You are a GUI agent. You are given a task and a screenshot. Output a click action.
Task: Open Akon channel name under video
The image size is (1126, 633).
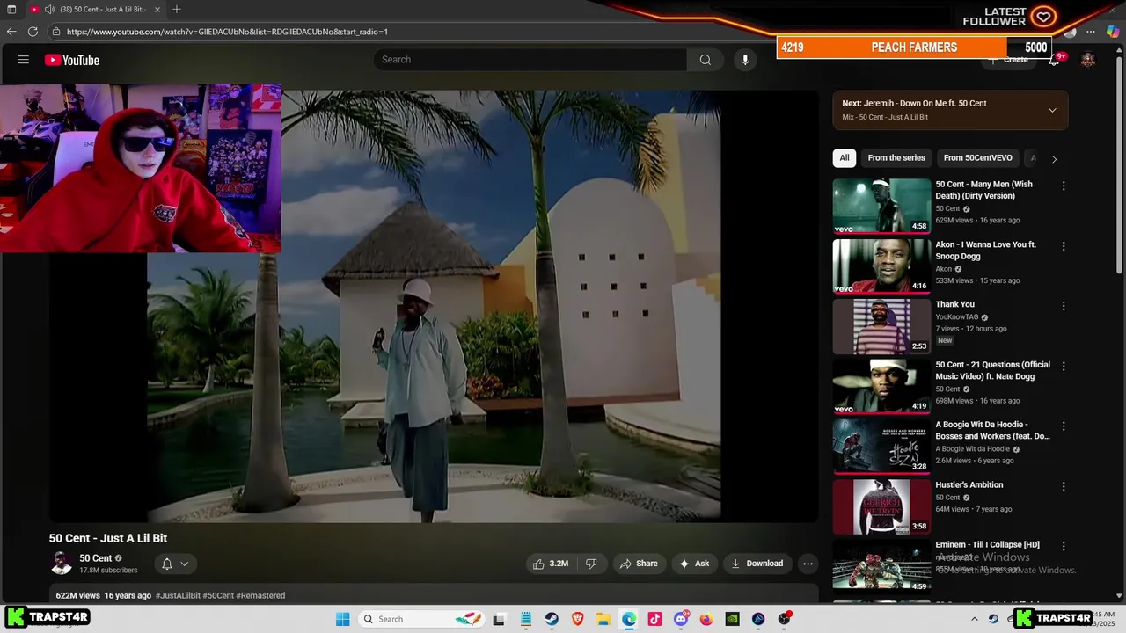[943, 269]
